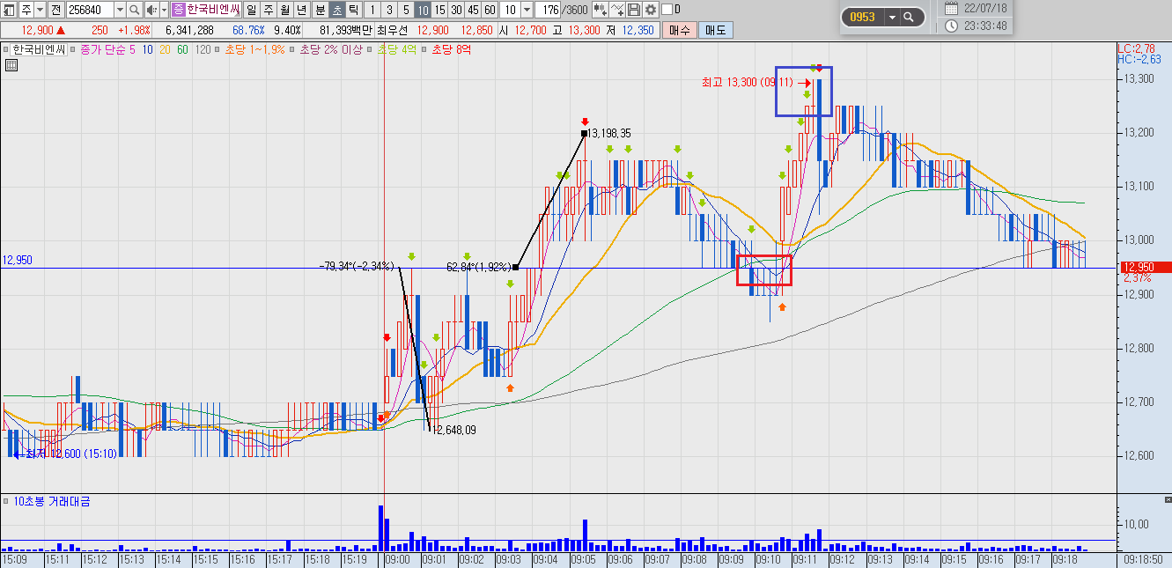
Task: Select the 주 weekly period tab
Action: pos(269,10)
